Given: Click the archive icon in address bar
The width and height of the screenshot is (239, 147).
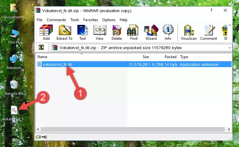Looking at the screenshot, I should [x=55, y=48].
